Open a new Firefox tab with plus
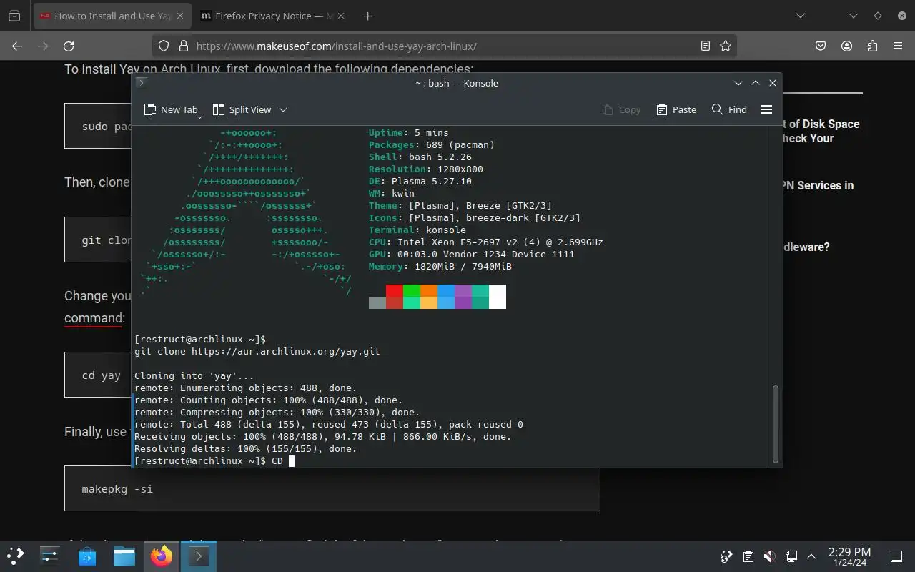This screenshot has height=572, width=915. pos(367,16)
